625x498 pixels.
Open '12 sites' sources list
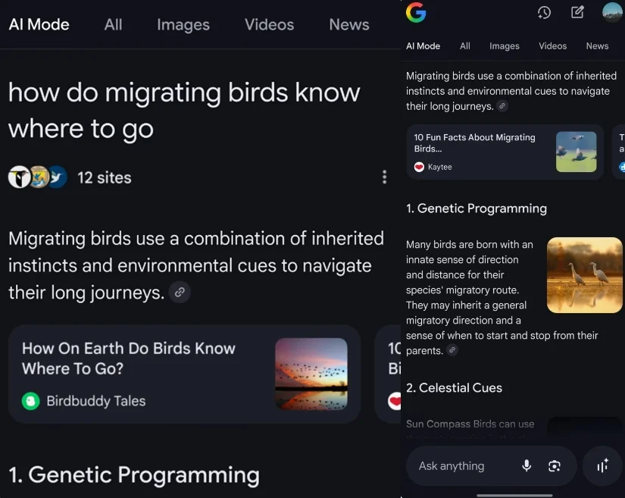[x=105, y=178]
